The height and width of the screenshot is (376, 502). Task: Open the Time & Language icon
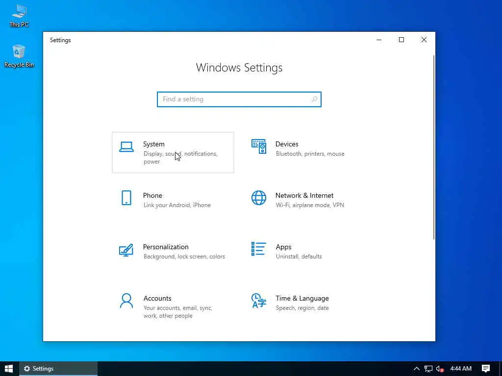[259, 301]
